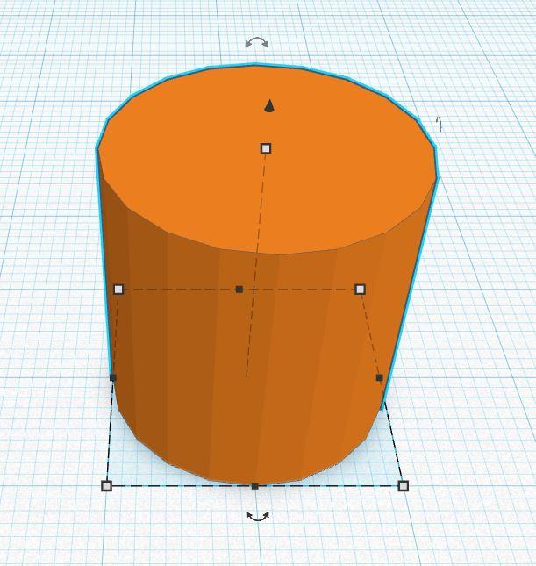Select the white height handle on cylinder top
536x566 pixels.
point(266,148)
